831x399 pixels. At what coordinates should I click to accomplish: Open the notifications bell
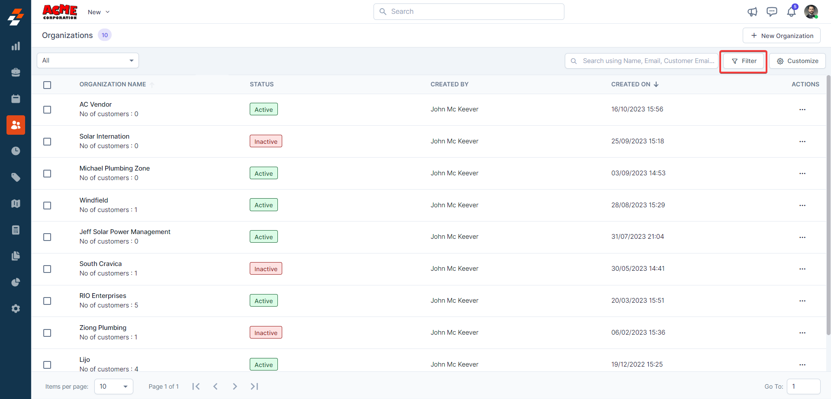pyautogui.click(x=791, y=12)
